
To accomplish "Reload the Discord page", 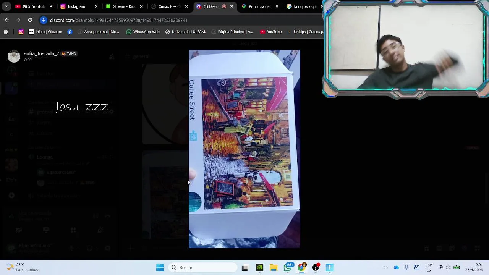I will pyautogui.click(x=30, y=20).
